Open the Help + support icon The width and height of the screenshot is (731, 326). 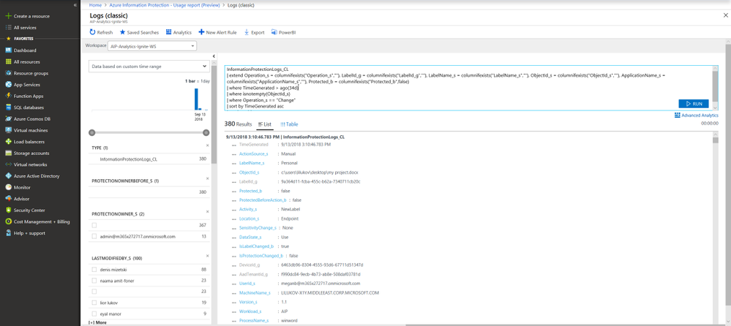tap(8, 233)
